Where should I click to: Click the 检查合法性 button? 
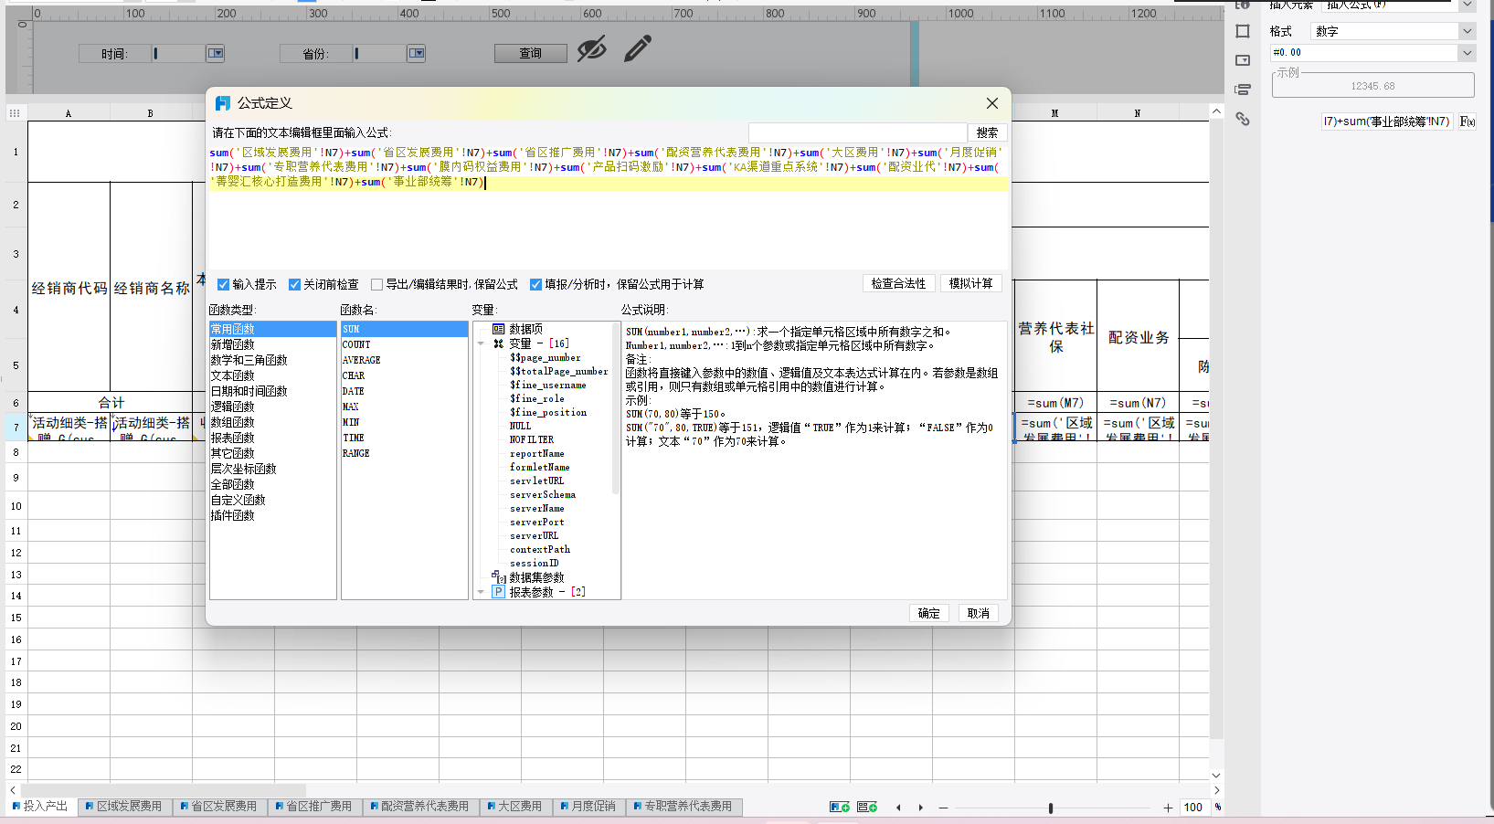click(x=898, y=283)
